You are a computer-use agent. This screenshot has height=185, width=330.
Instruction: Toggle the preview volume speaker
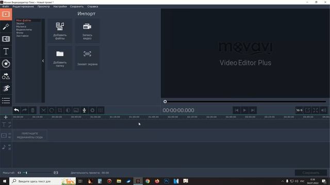coord(323,110)
